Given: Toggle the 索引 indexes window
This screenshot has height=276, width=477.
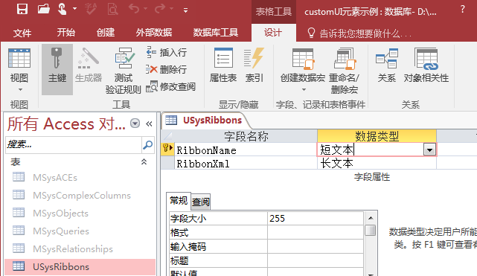Looking at the screenshot, I should (x=254, y=65).
